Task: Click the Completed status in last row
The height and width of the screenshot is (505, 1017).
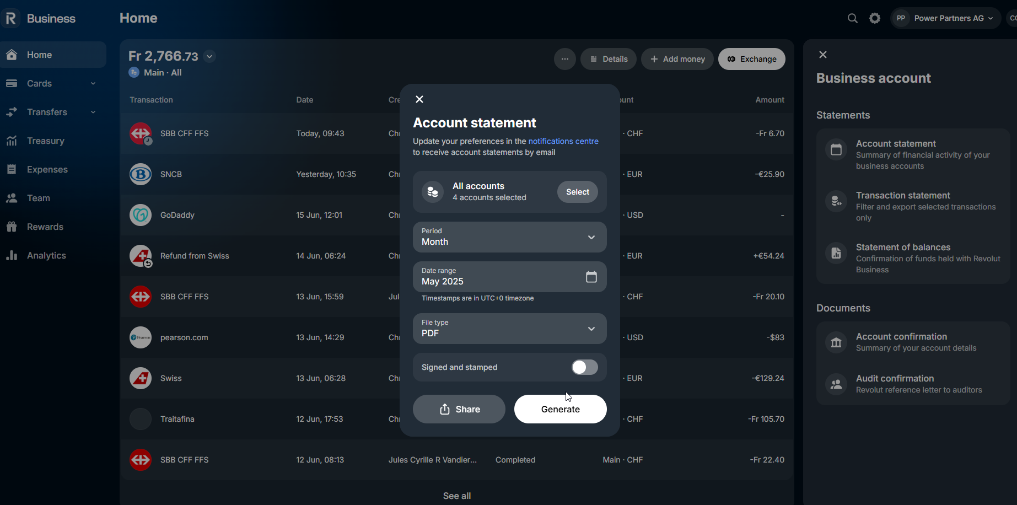Action: tap(515, 460)
